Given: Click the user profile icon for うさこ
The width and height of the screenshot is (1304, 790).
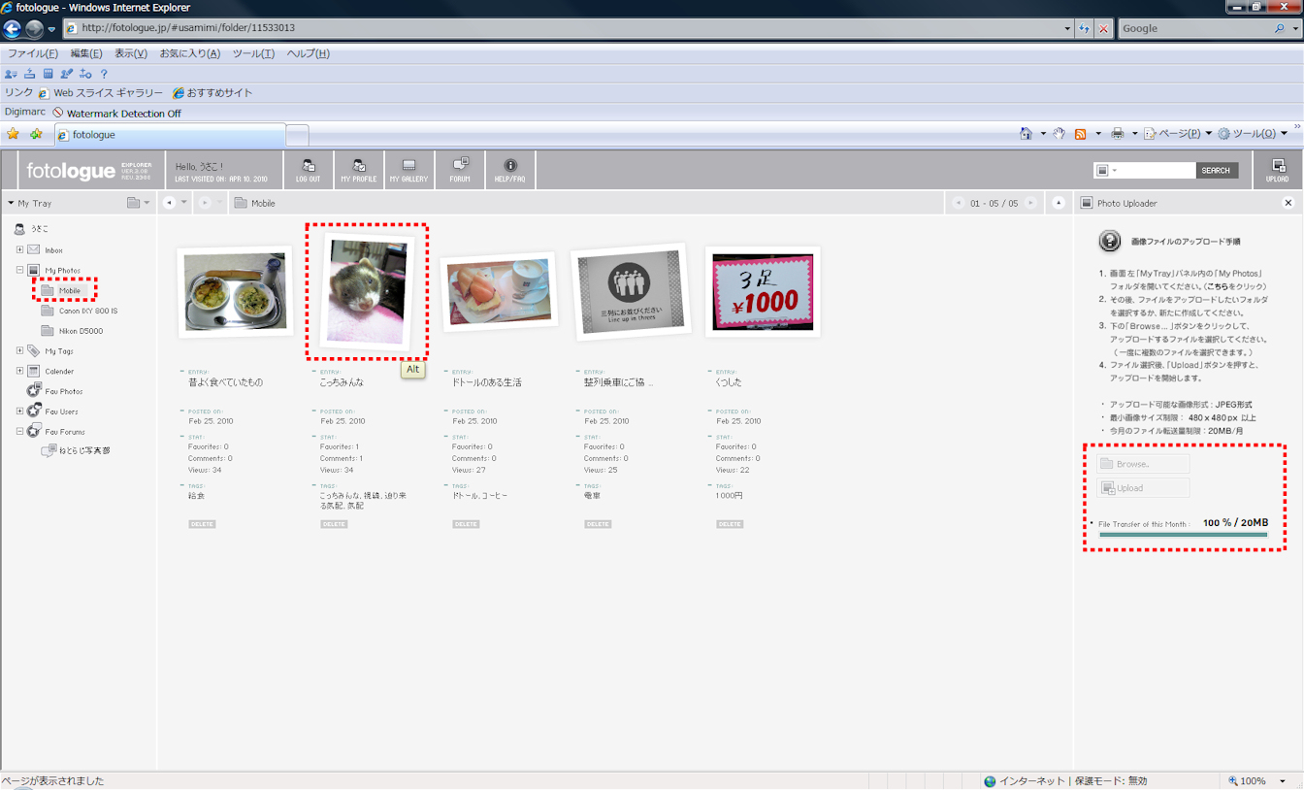Looking at the screenshot, I should (x=19, y=229).
